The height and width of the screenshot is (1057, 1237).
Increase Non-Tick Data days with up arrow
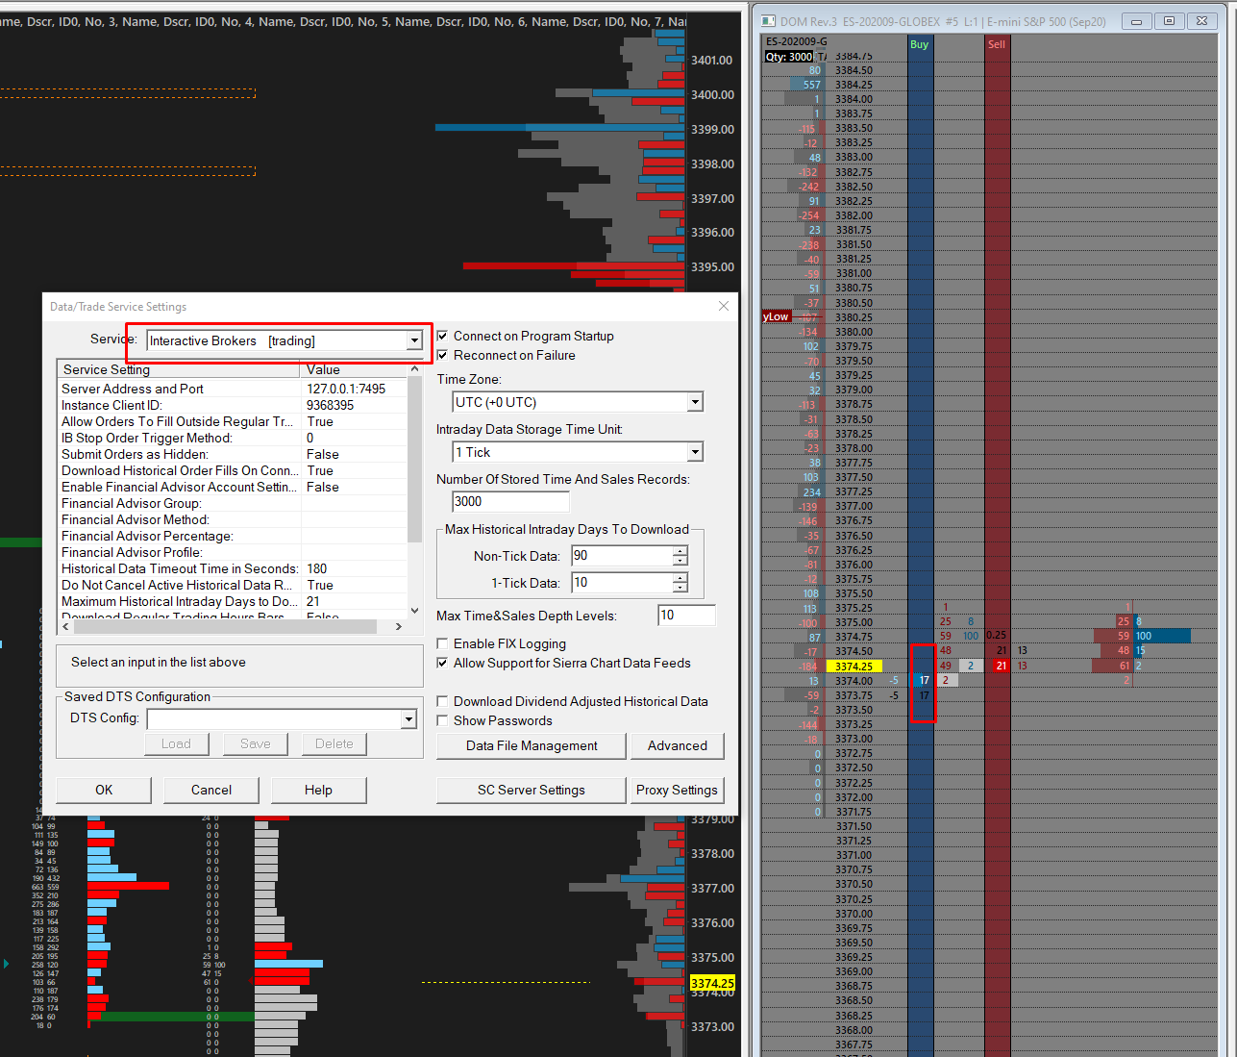click(680, 551)
